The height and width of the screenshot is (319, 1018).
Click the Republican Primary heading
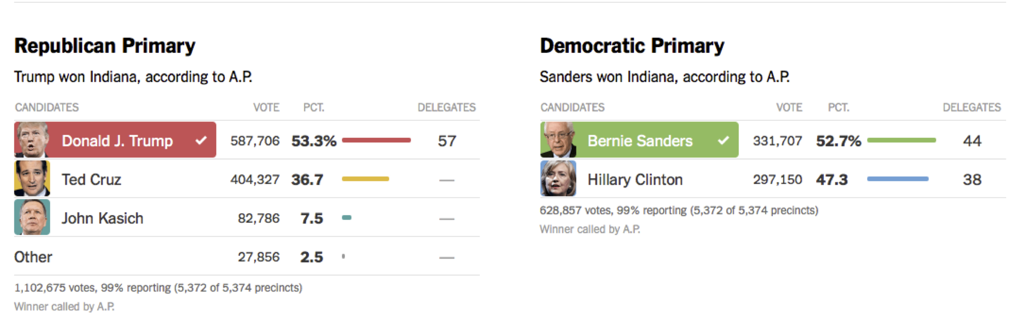tap(105, 46)
